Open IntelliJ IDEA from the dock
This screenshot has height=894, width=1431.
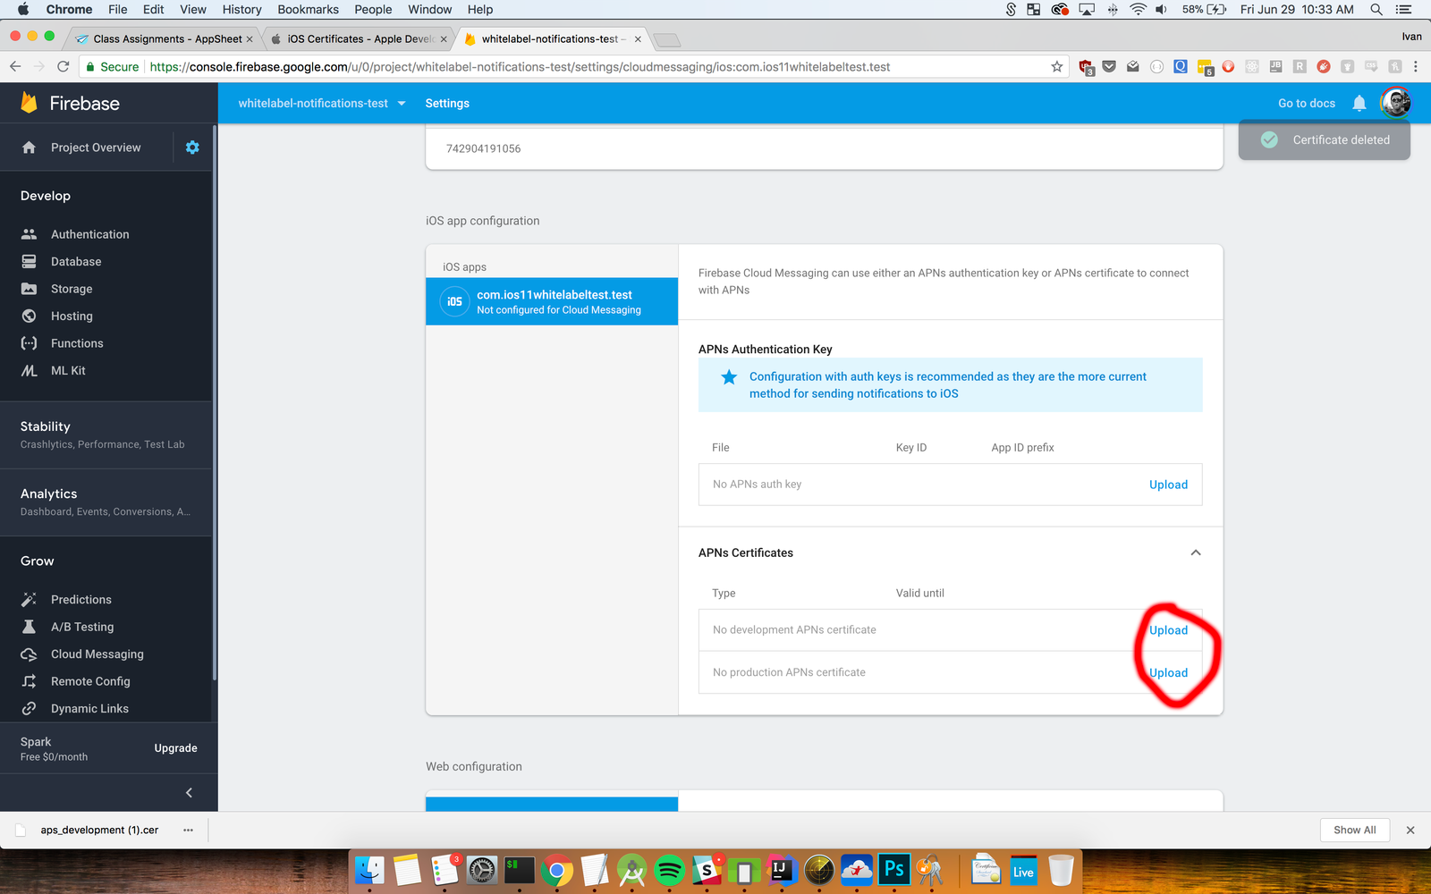tap(782, 870)
